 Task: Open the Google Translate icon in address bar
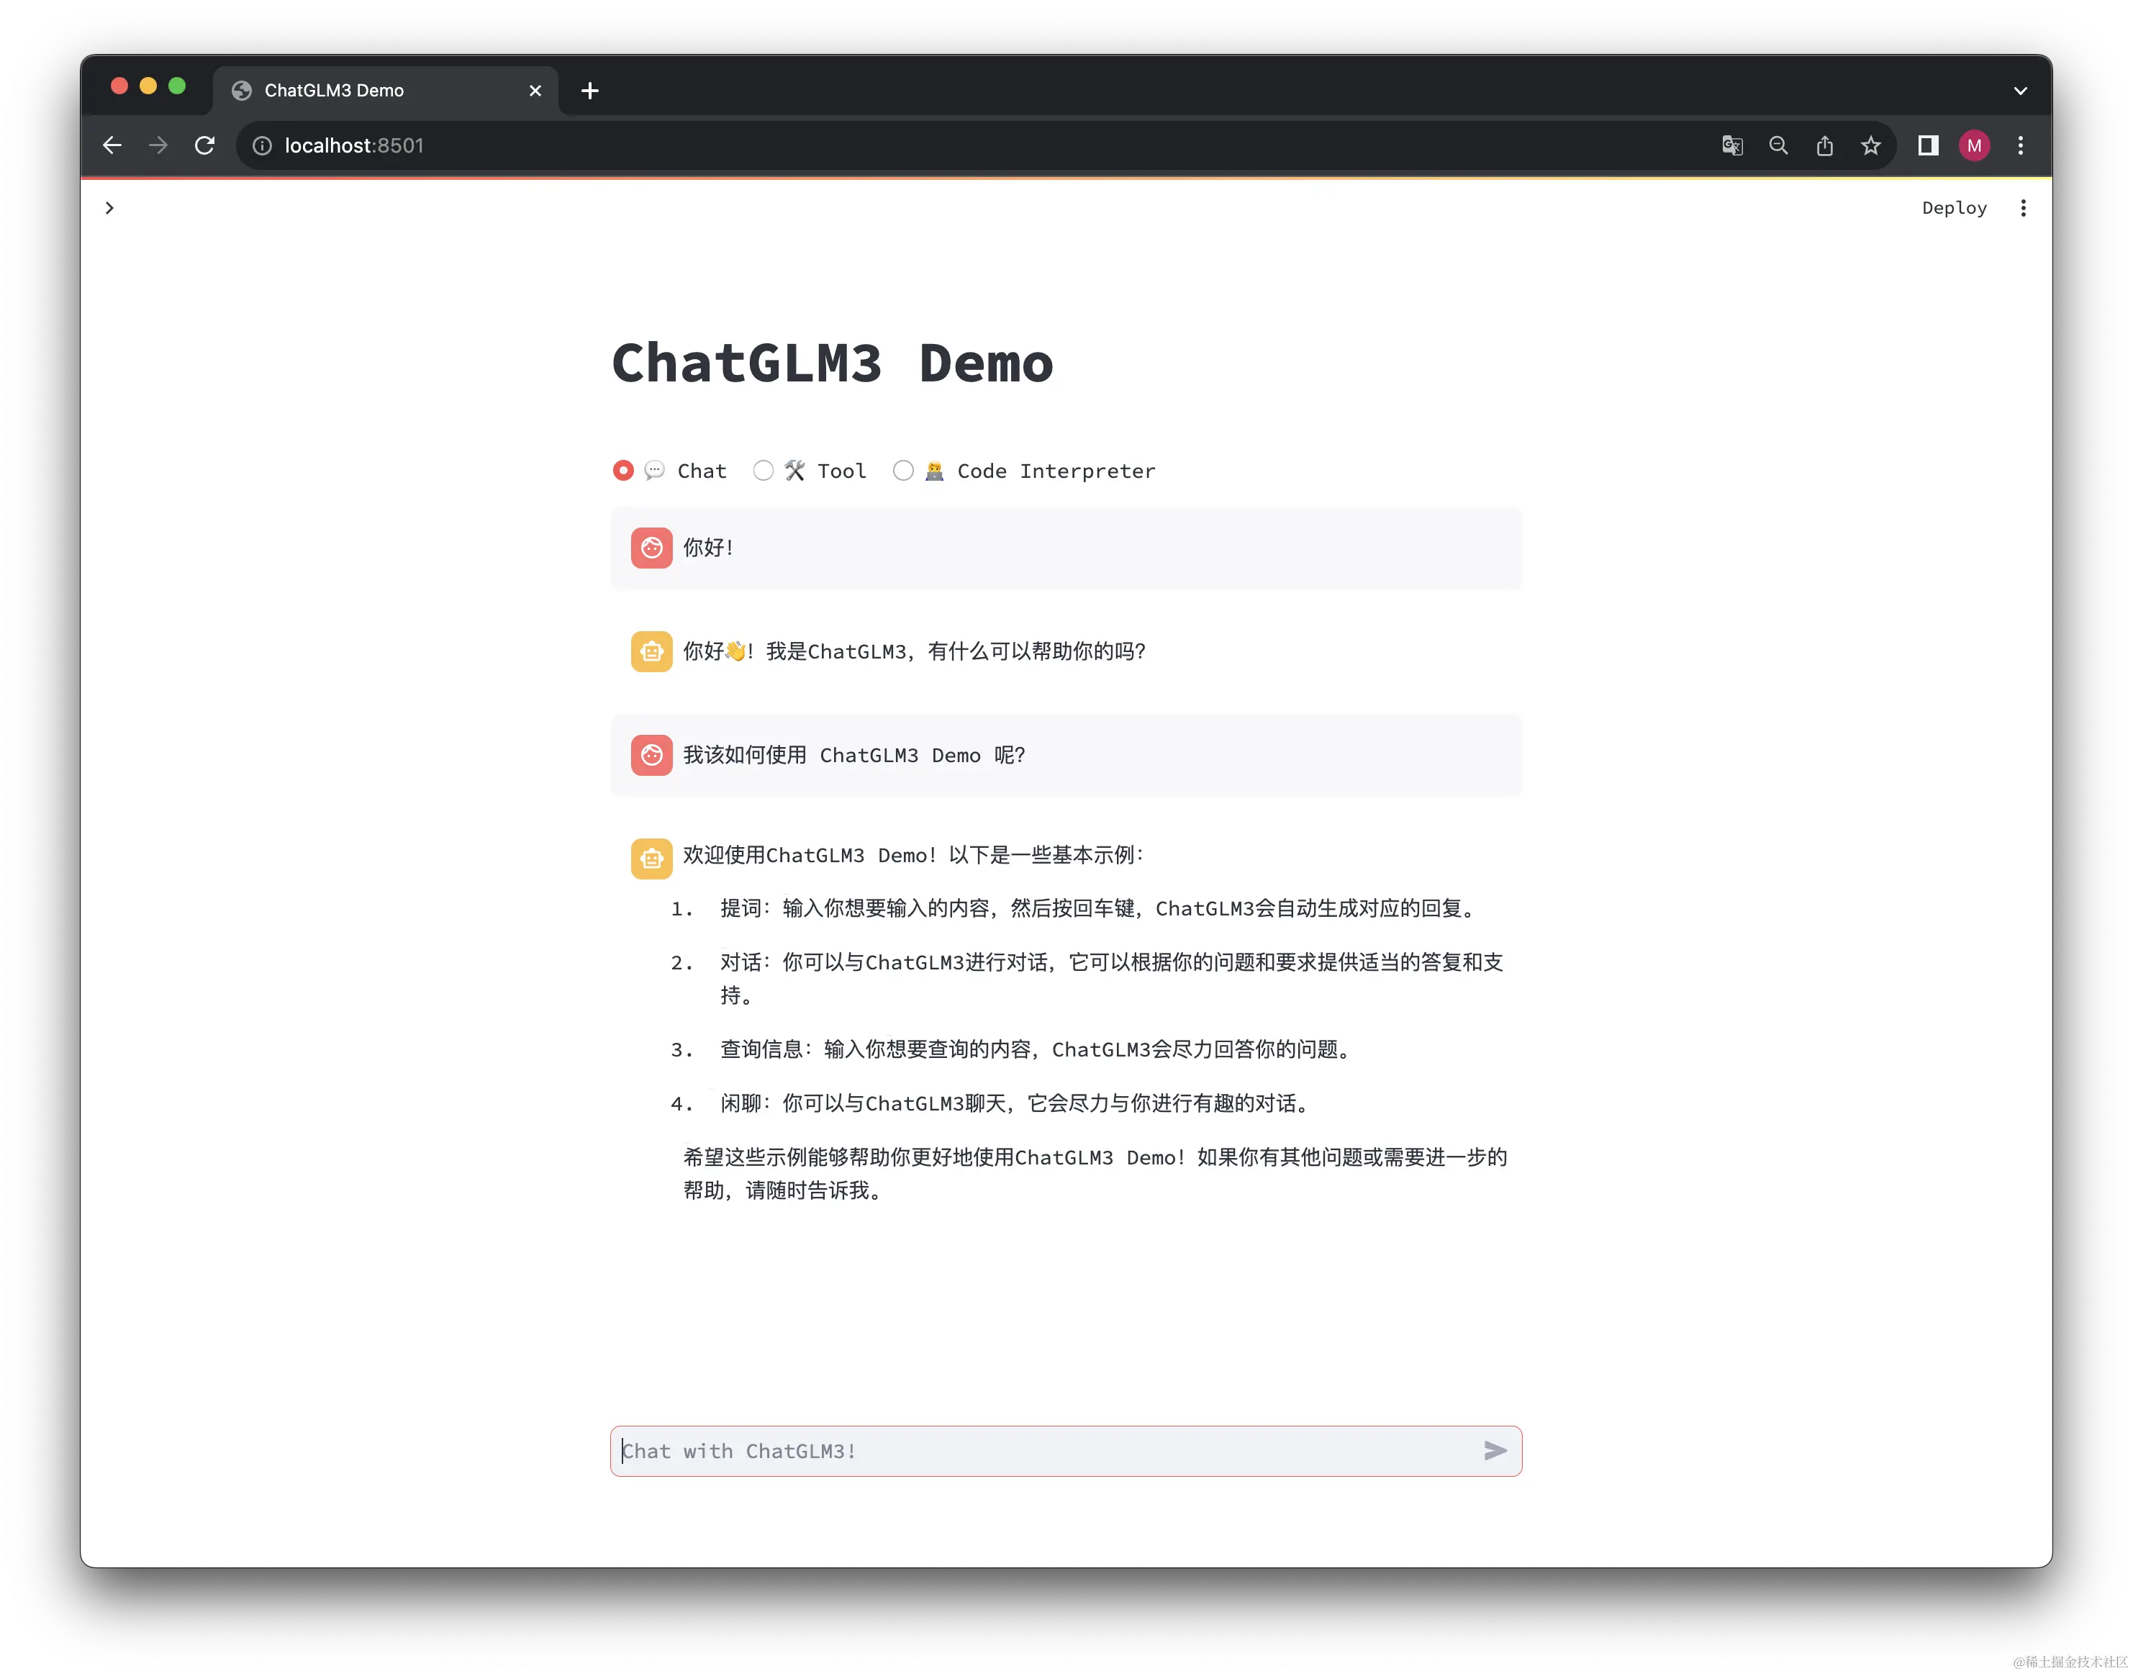tap(1731, 145)
